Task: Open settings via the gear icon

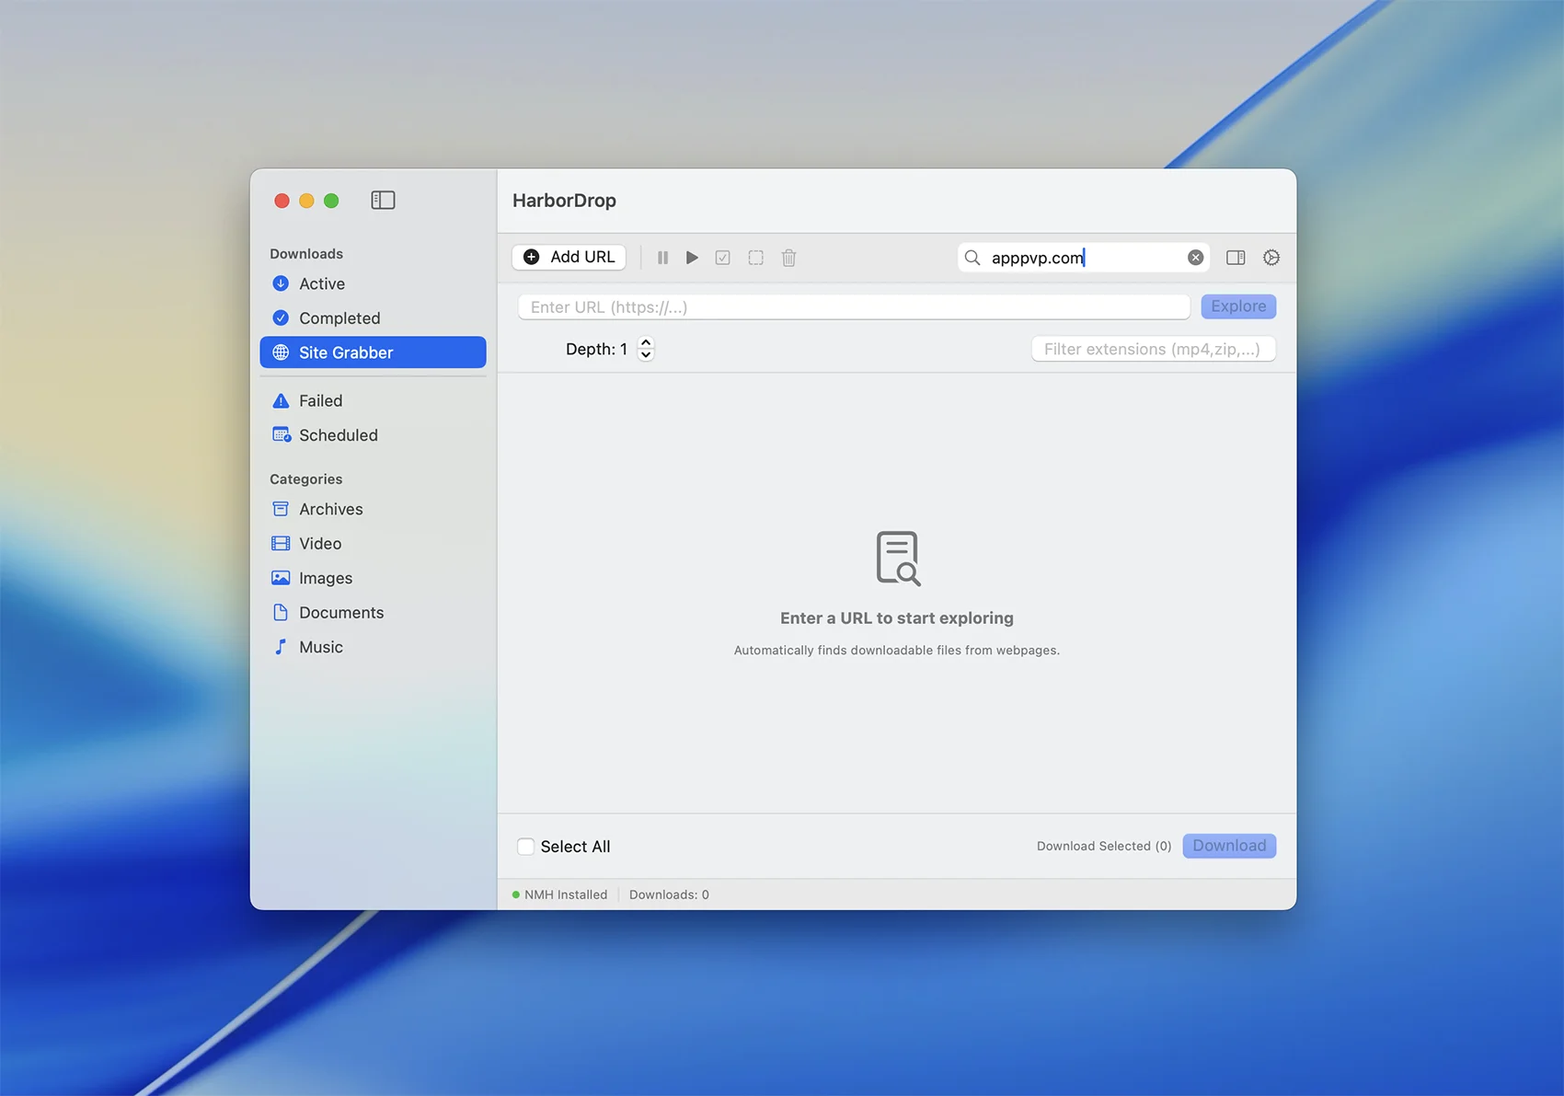Action: (1271, 258)
